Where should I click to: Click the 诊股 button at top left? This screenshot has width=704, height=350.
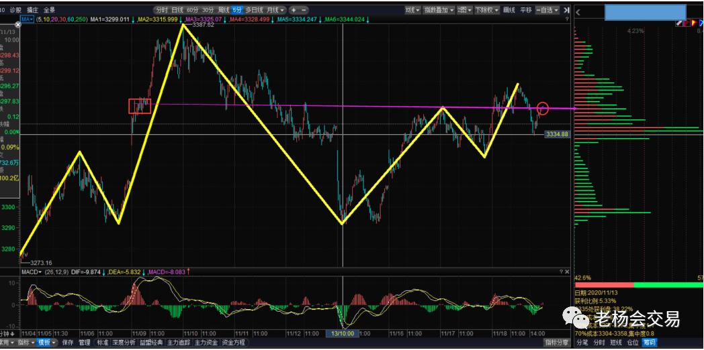[x=13, y=10]
